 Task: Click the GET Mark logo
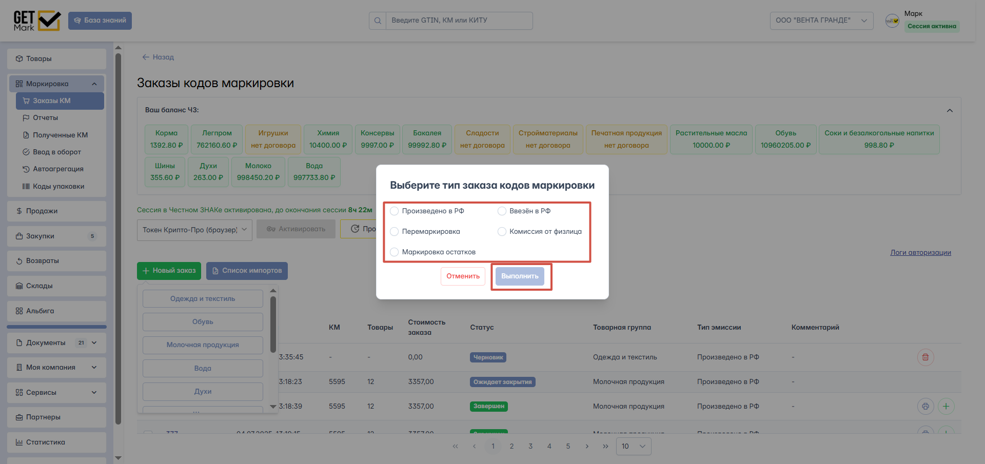point(37,21)
